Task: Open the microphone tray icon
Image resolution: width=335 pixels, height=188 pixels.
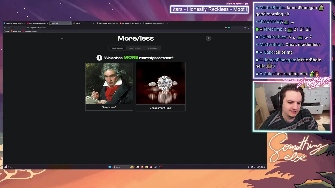Action: [249, 167]
